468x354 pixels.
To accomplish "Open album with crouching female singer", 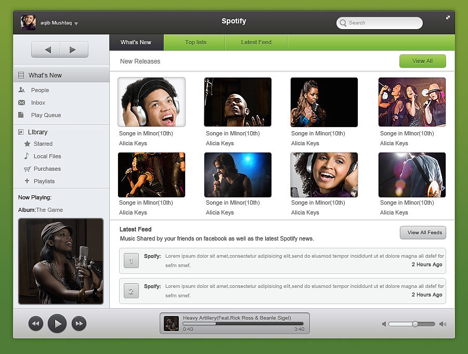I will pyautogui.click(x=152, y=175).
